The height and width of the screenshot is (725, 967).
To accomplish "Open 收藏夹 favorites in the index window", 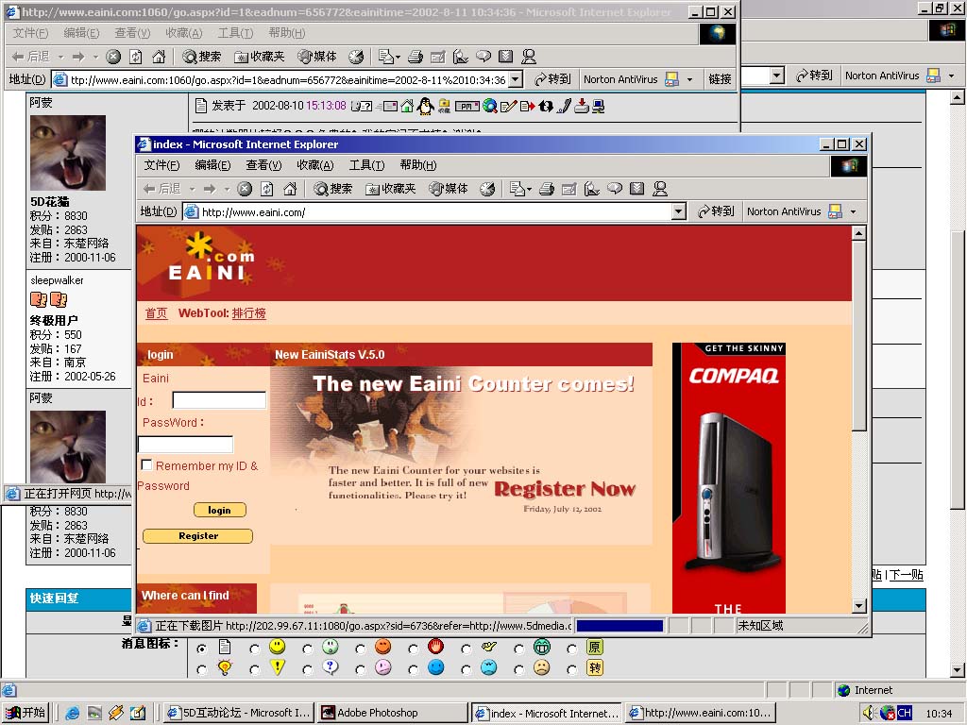I will 391,189.
